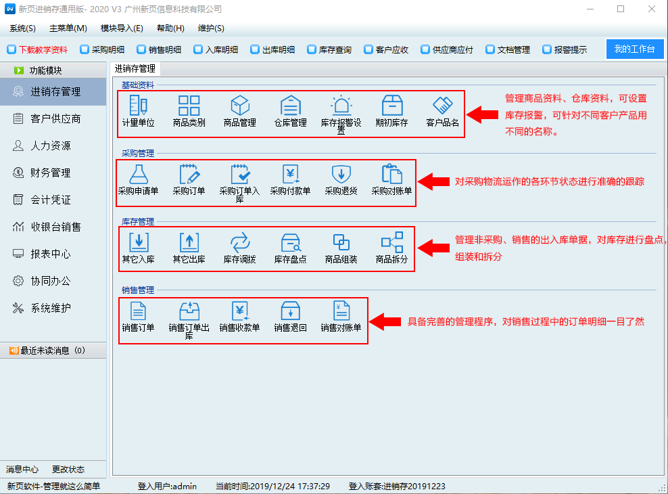This screenshot has width=668, height=494.
Task: Open 商品组装 product assembly icon
Action: tap(341, 248)
